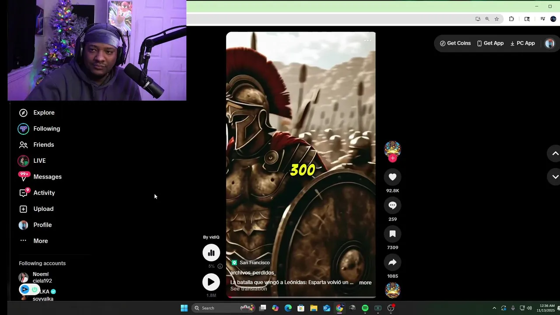Save the video with the bookmark icon
The width and height of the screenshot is (560, 315).
[392, 234]
